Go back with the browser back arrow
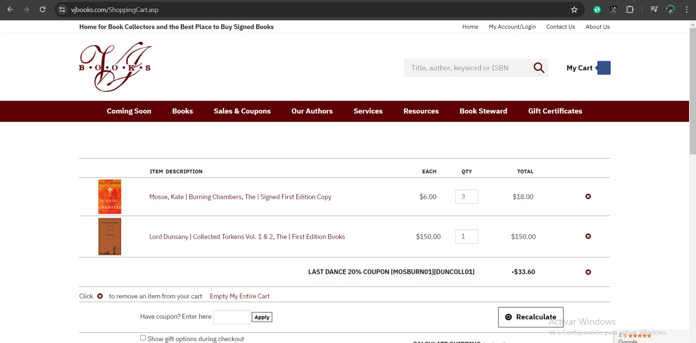This screenshot has height=343, width=696. click(x=10, y=9)
